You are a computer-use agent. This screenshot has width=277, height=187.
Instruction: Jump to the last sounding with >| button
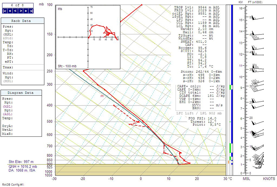(x=32, y=11)
